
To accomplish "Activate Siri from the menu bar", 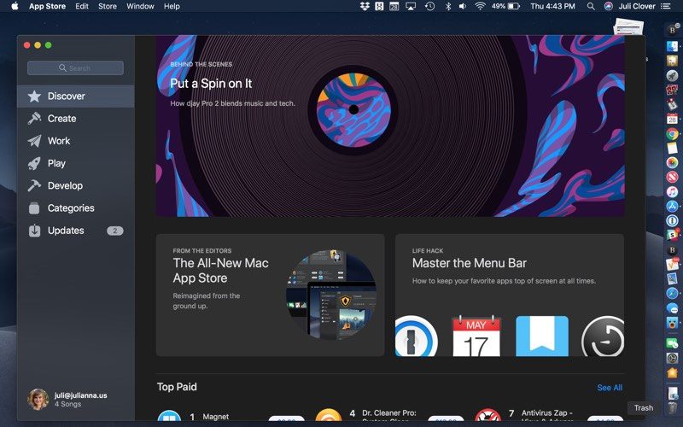I will (609, 6).
